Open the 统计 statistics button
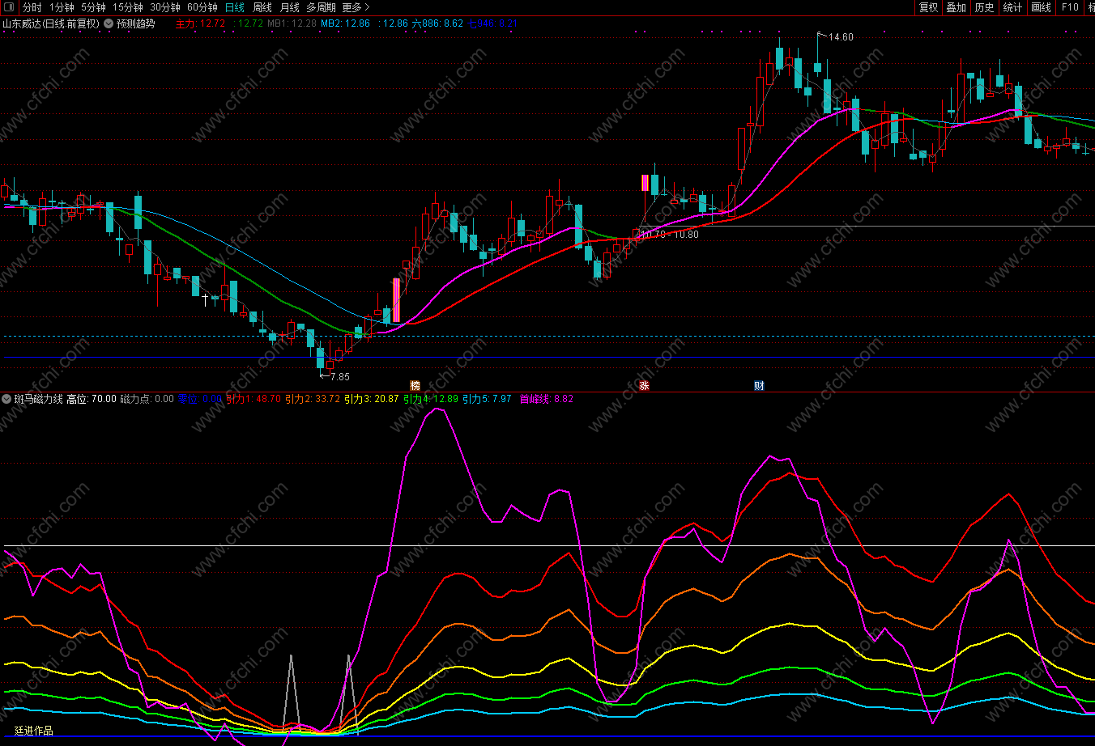 pos(1013,7)
